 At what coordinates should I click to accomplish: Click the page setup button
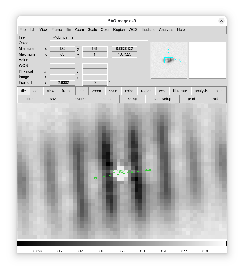pos(162,99)
